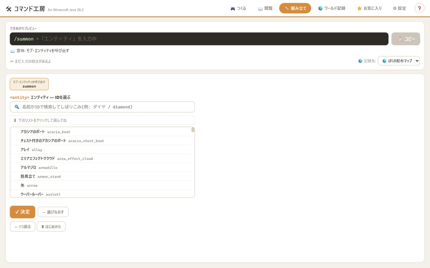This screenshot has width=430, height=268.
Task: Click the /summon command preview bar
Action: point(199,39)
